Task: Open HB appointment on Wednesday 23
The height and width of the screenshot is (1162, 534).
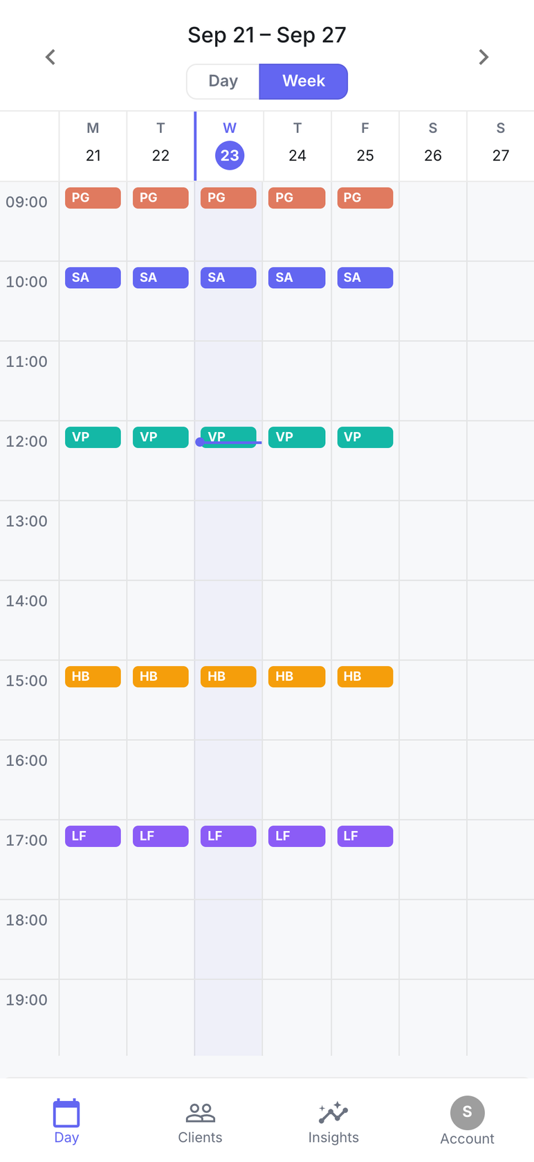Action: 228,677
